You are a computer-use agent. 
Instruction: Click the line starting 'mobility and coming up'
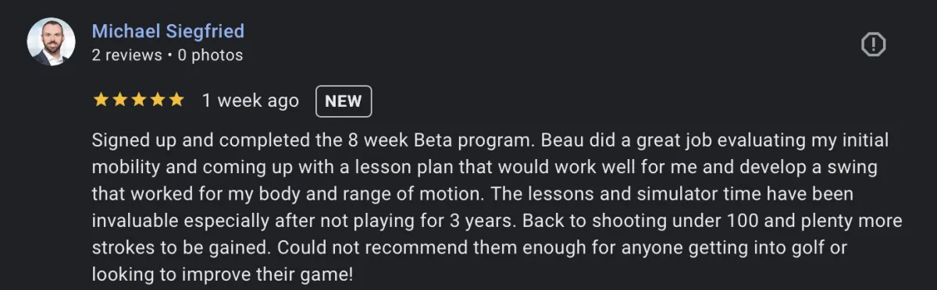[485, 168]
